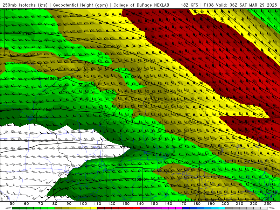Click "College of DuPage NEXLAB" in the header
This screenshot has height=210, width=280.
coord(141,5)
